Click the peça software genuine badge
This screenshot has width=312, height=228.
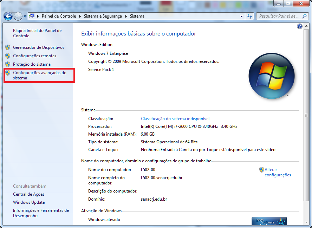pyautogui.click(x=269, y=221)
